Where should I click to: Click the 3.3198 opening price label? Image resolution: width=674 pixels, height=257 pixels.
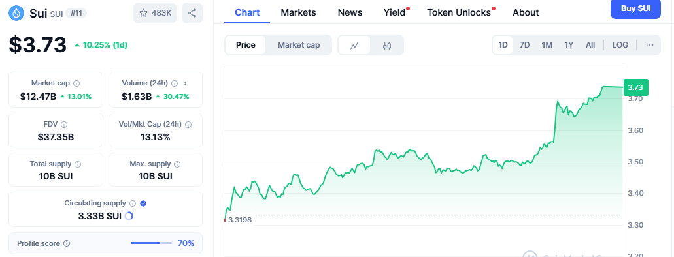(240, 220)
